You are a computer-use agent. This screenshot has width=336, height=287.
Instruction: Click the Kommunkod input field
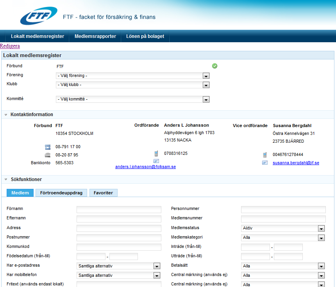(x=119, y=247)
